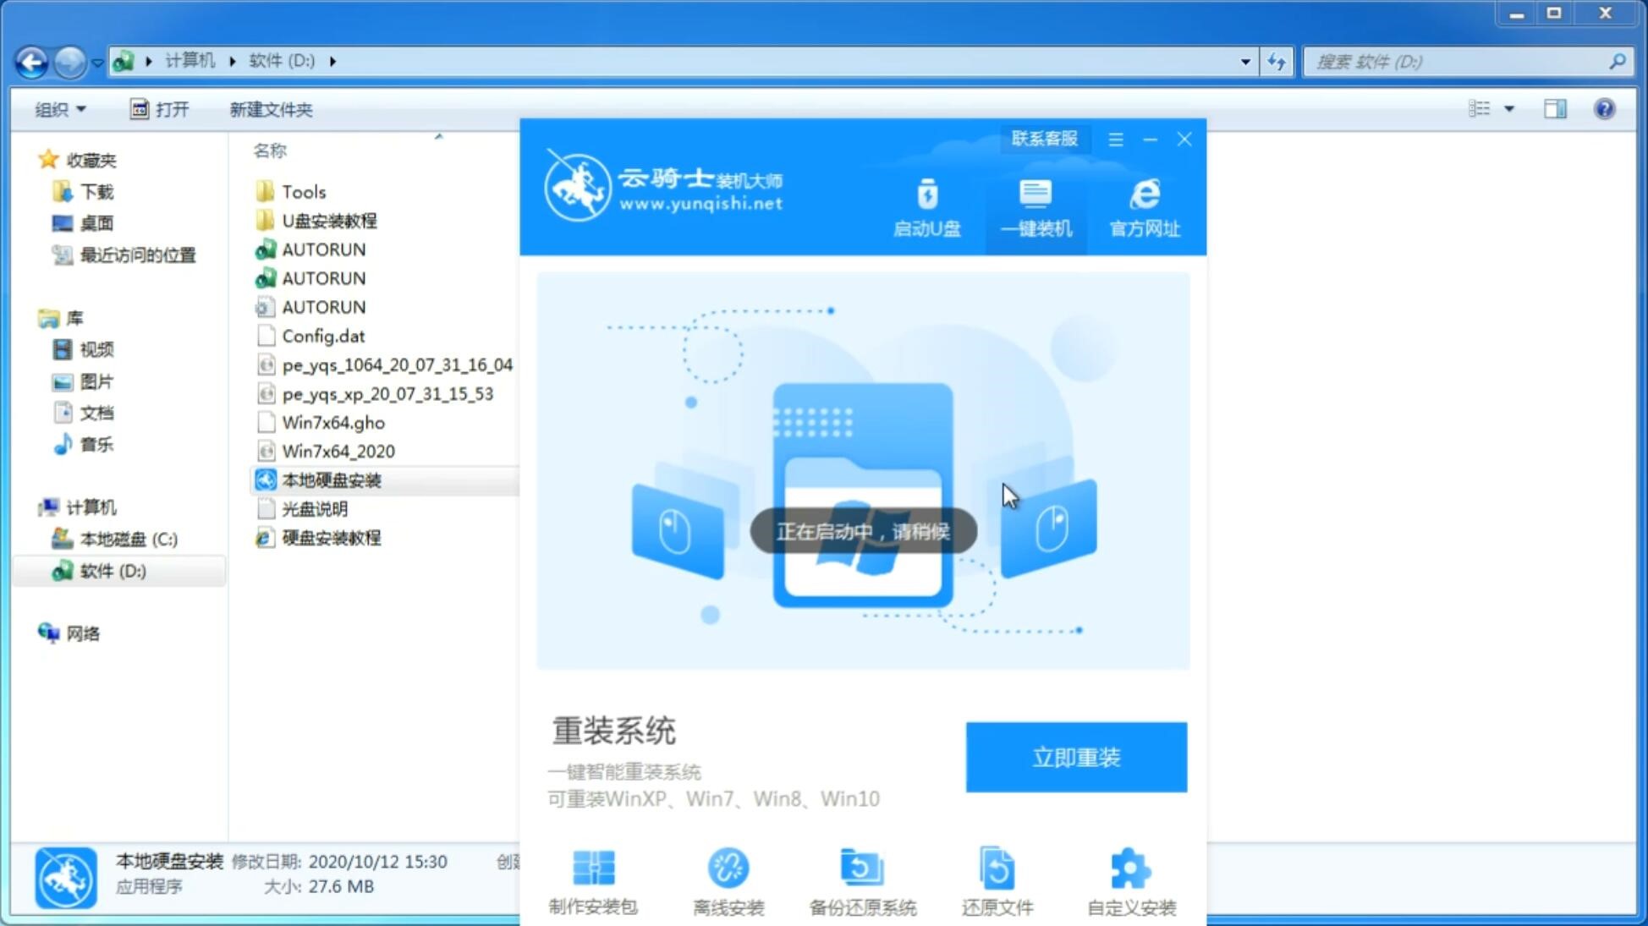Screen dimensions: 1648x926
Task: Click 立即重装 to start reinstalling system
Action: pyautogui.click(x=1076, y=756)
